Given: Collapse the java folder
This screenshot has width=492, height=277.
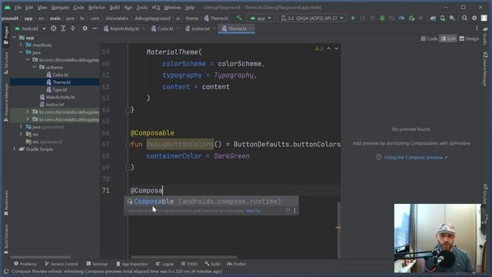Looking at the screenshot, I should pos(21,52).
